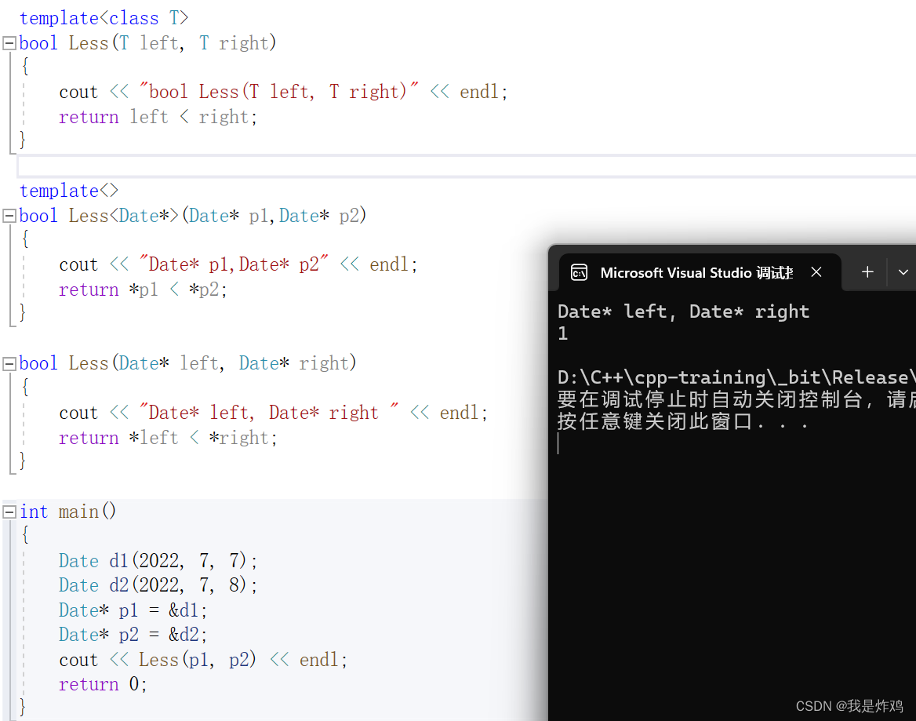916x721 pixels.
Task: Click the 'cout << Less(p1, p2) << endl;' line
Action: pos(202,661)
